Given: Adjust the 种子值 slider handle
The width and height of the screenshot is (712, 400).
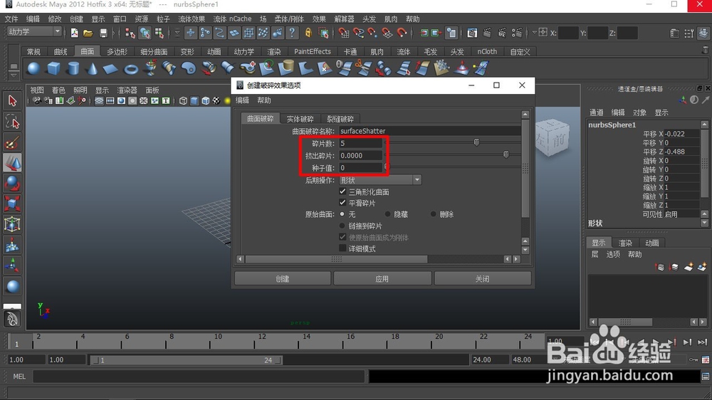Looking at the screenshot, I should point(387,167).
